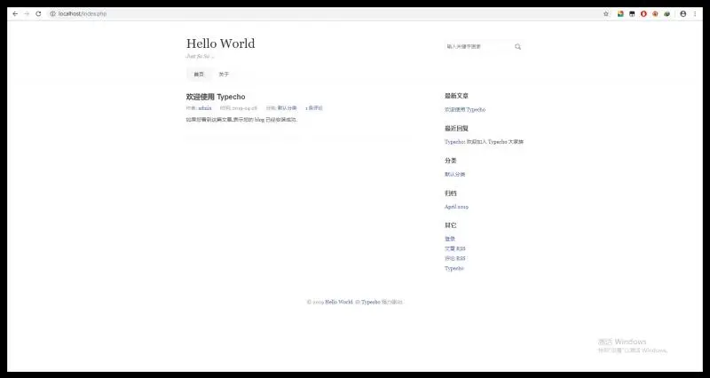Screen dimensions: 710x378
Task: Click the 最新文章 sidebar heading
Action: pos(456,96)
